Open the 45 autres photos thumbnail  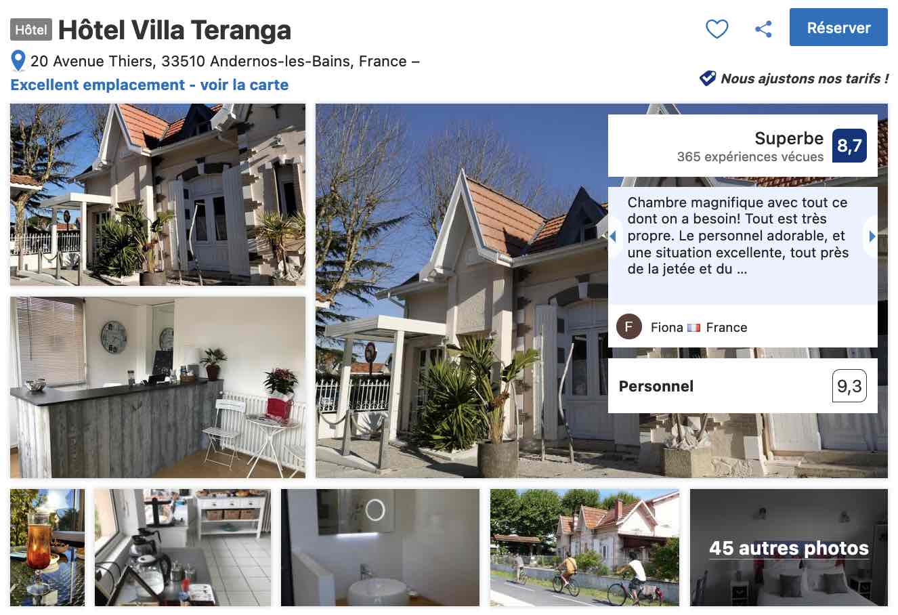coord(789,547)
